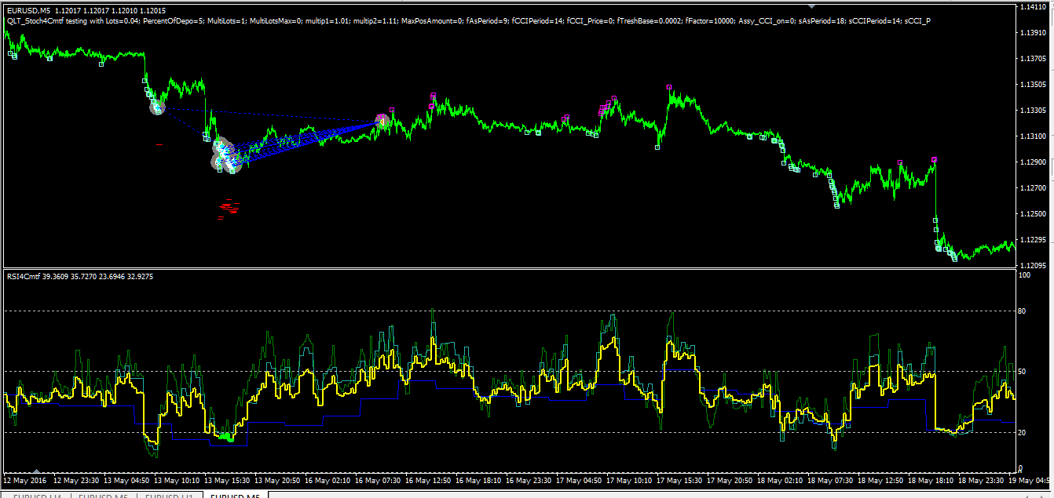This screenshot has height=498, width=1054.
Task: Switch to the EURUSD,H1 chart tab
Action: coord(170,495)
